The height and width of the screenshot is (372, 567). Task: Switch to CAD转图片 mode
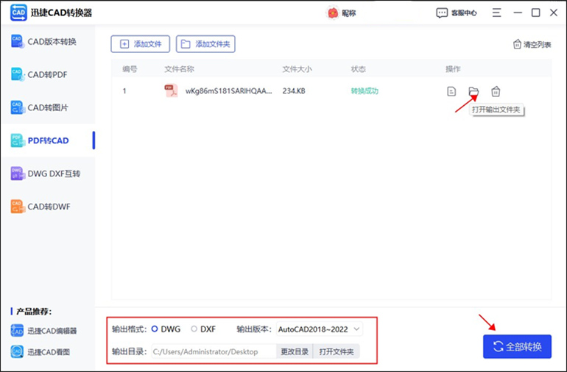tap(48, 107)
